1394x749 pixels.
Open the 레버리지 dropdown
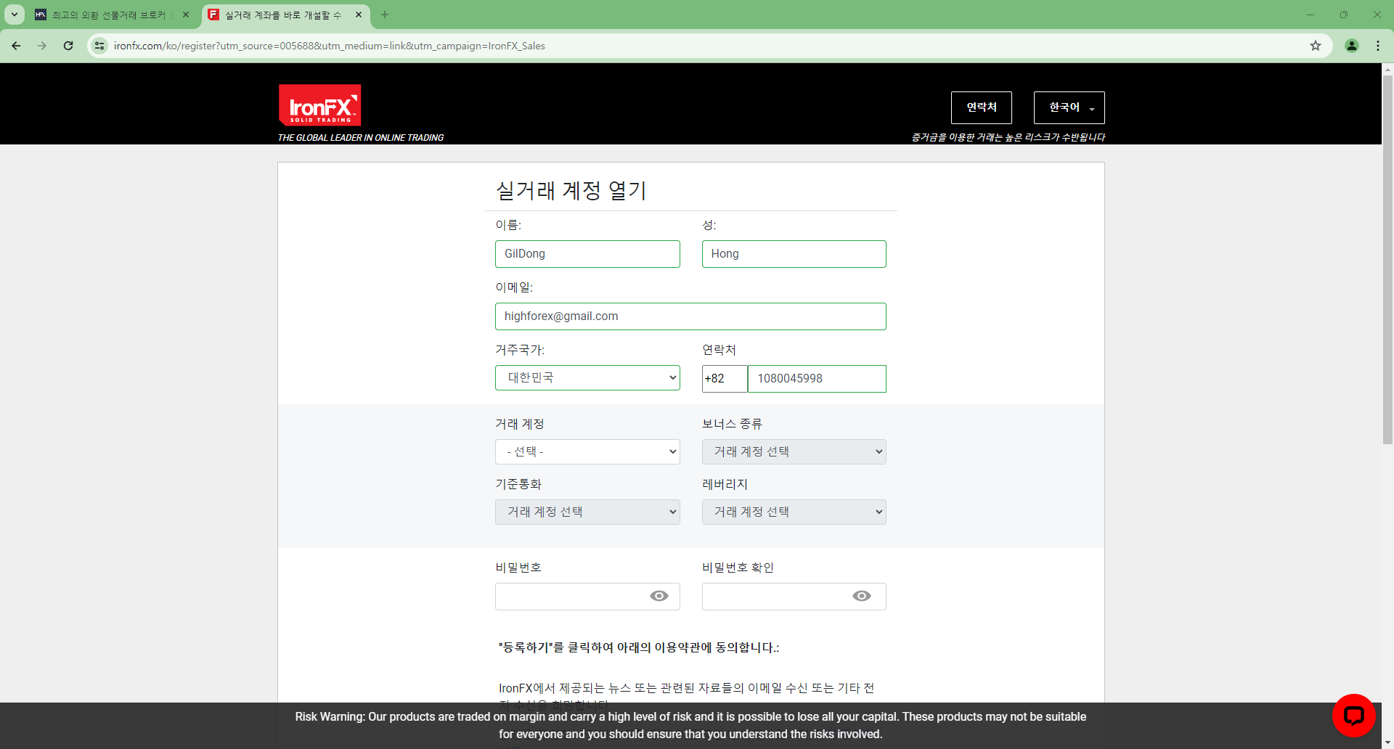pos(794,512)
